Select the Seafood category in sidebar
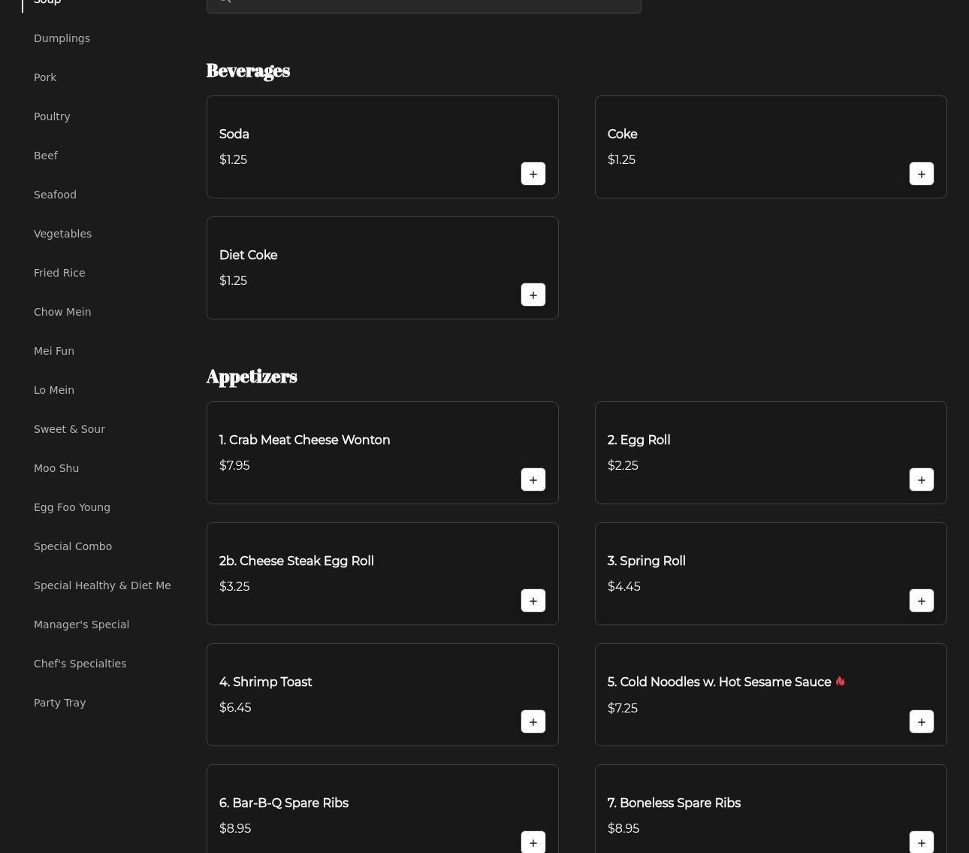The height and width of the screenshot is (853, 969). coord(55,195)
